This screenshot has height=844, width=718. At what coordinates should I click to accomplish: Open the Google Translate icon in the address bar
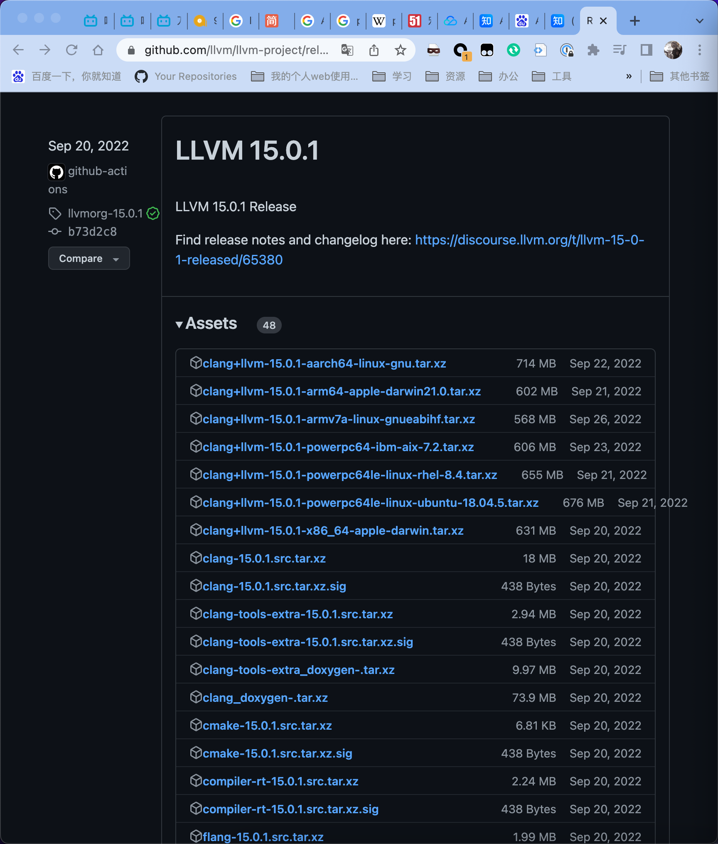coord(348,50)
